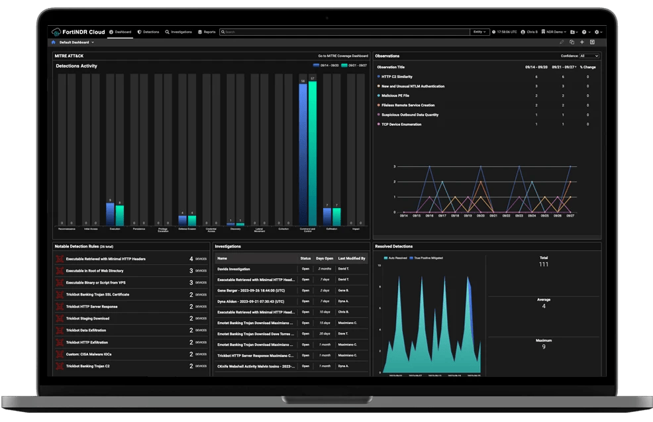Click icon beside Executable Retrieved with Minimal HTTP Headers
Screen dimensions: 653x422
60,259
